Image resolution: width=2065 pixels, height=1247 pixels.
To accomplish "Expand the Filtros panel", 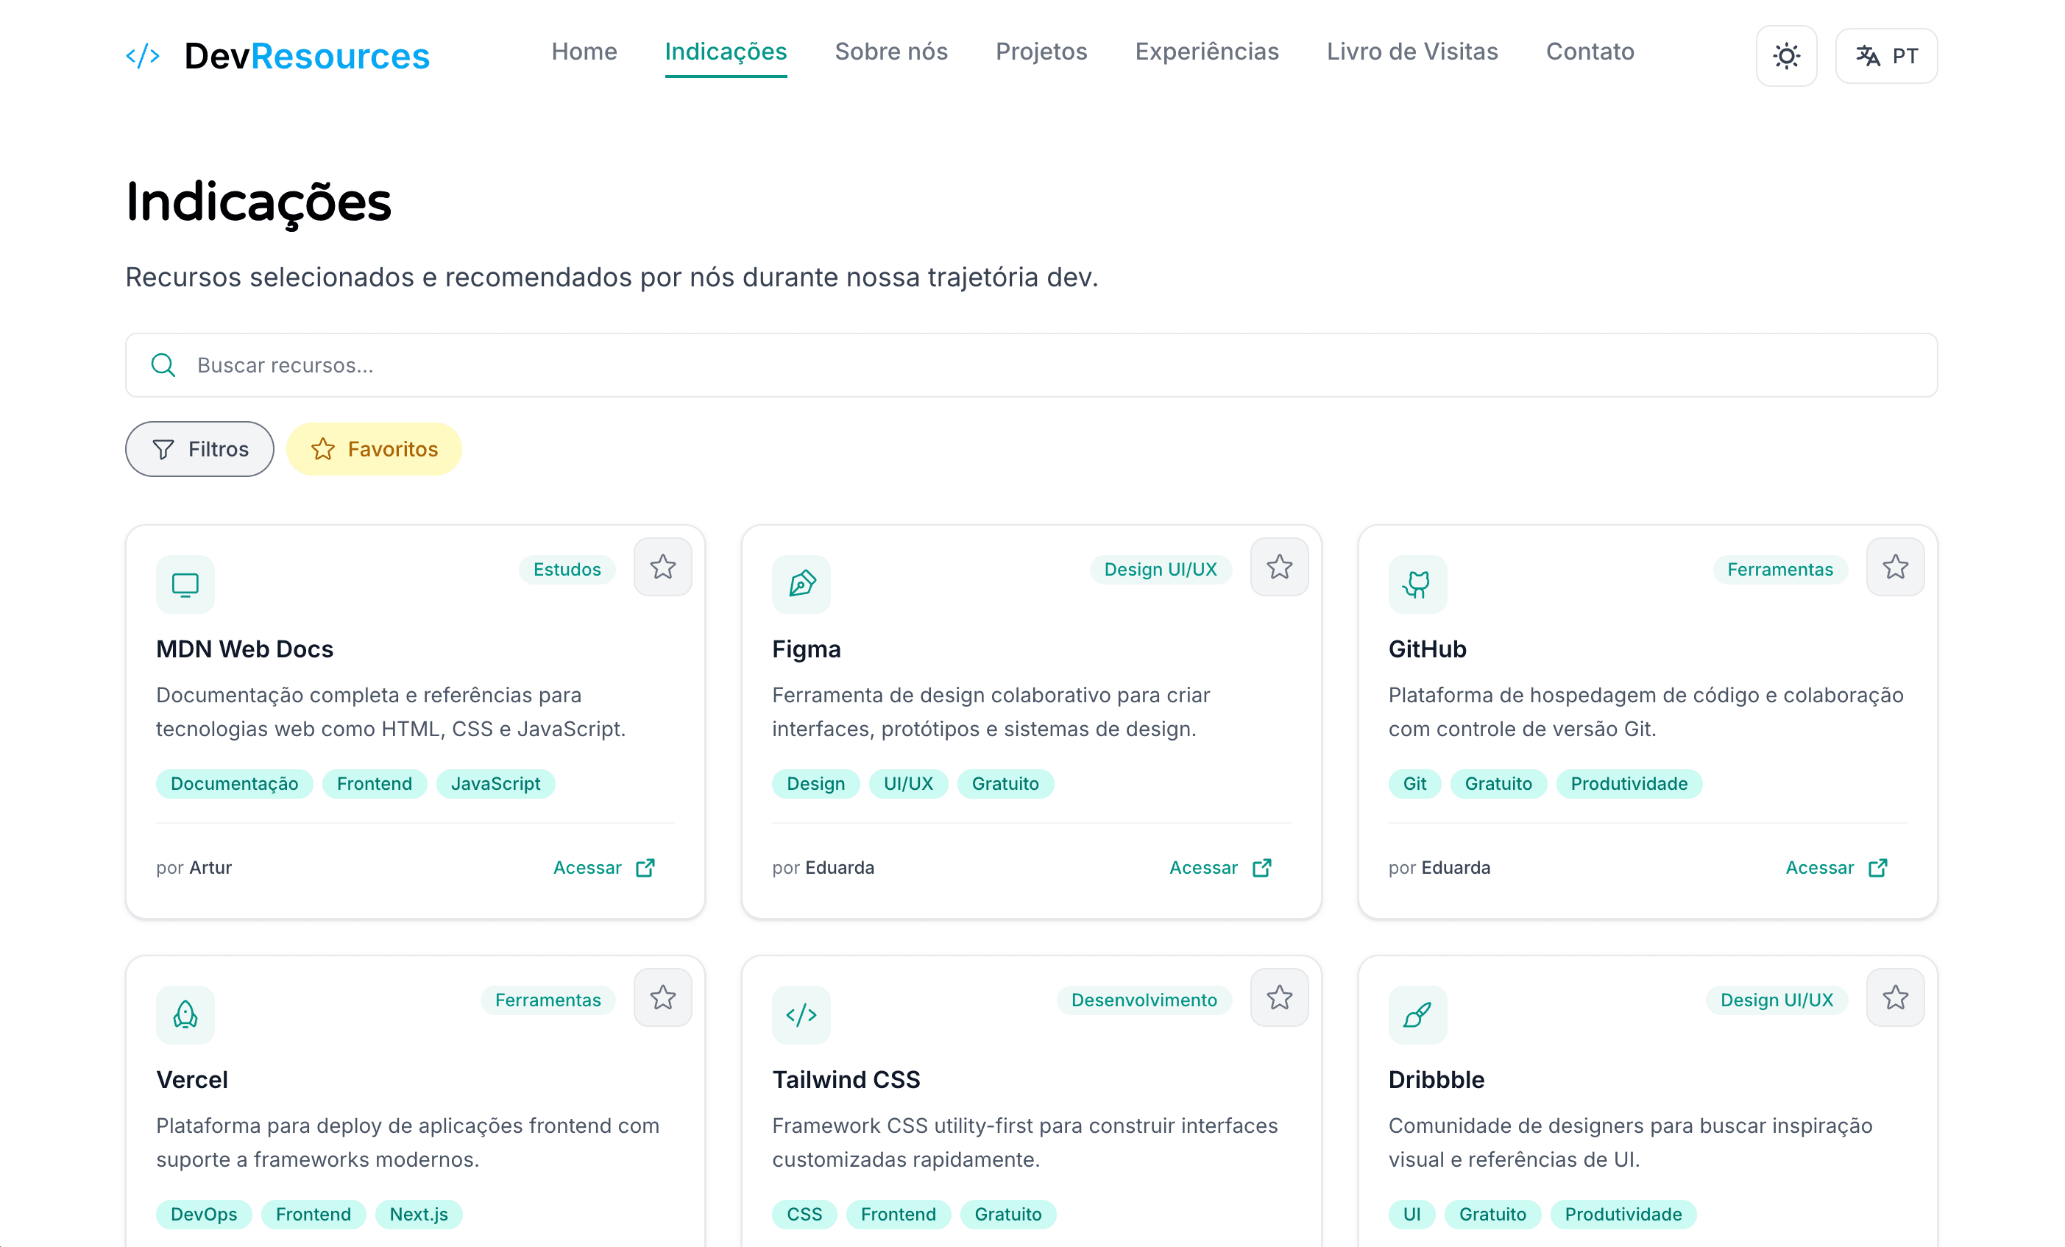I will point(199,449).
